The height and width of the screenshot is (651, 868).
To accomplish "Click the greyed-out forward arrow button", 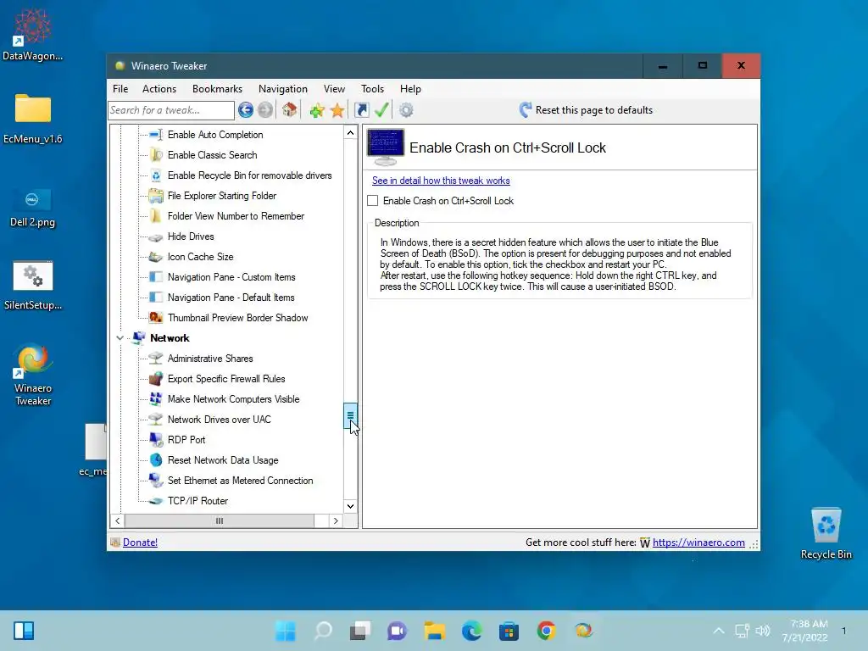I will 265,110.
